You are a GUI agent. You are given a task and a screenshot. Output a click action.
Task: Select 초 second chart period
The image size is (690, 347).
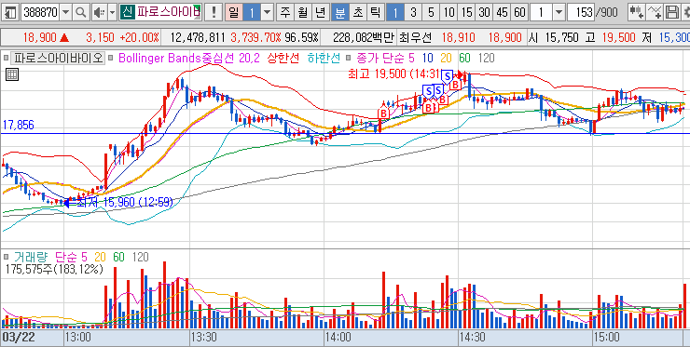357,12
